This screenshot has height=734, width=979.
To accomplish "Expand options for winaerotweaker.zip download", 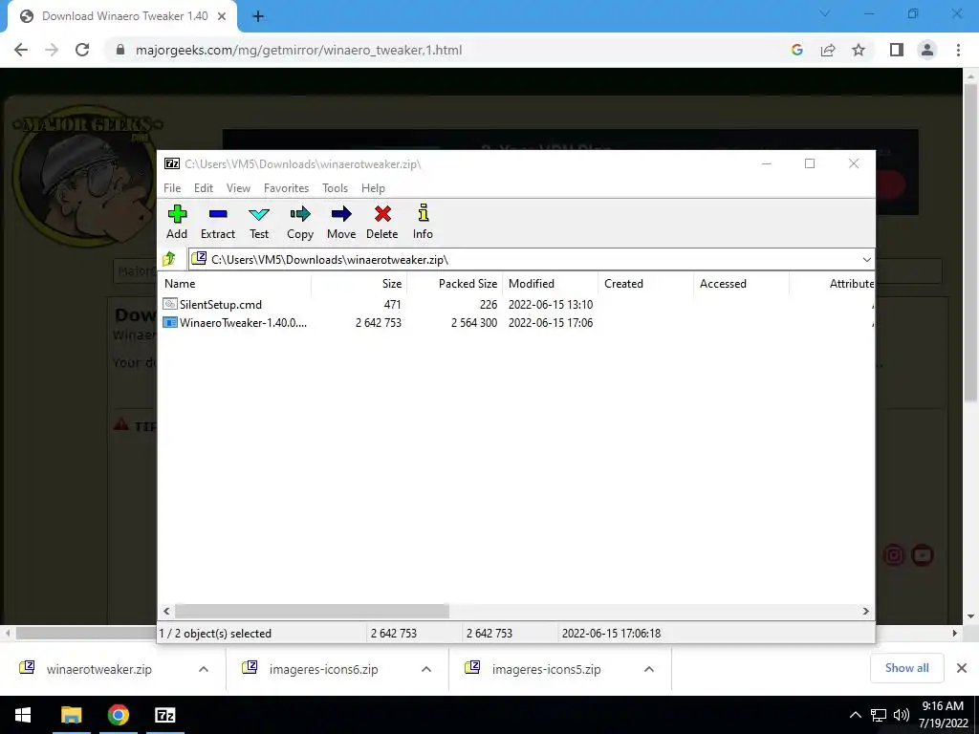I will pos(204,669).
